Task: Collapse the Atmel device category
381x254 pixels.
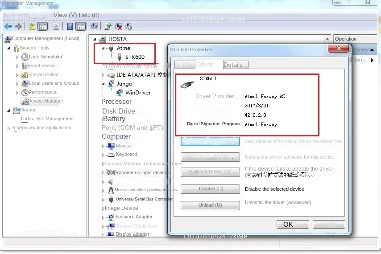Action: click(103, 48)
